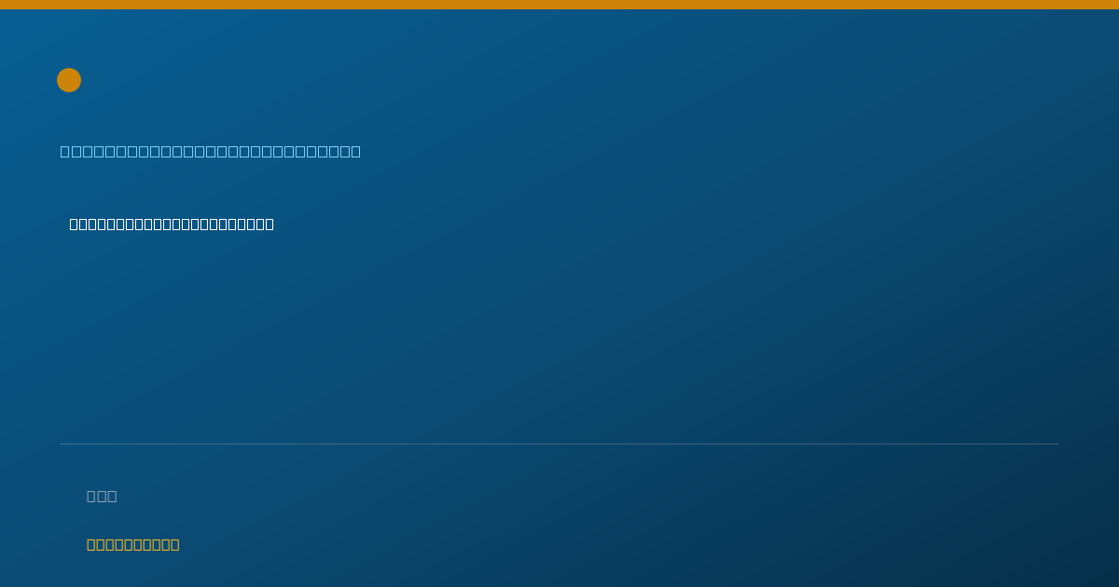Click the orange bar along the top edge
Viewport: 1119px width, 587px height.
click(559, 5)
